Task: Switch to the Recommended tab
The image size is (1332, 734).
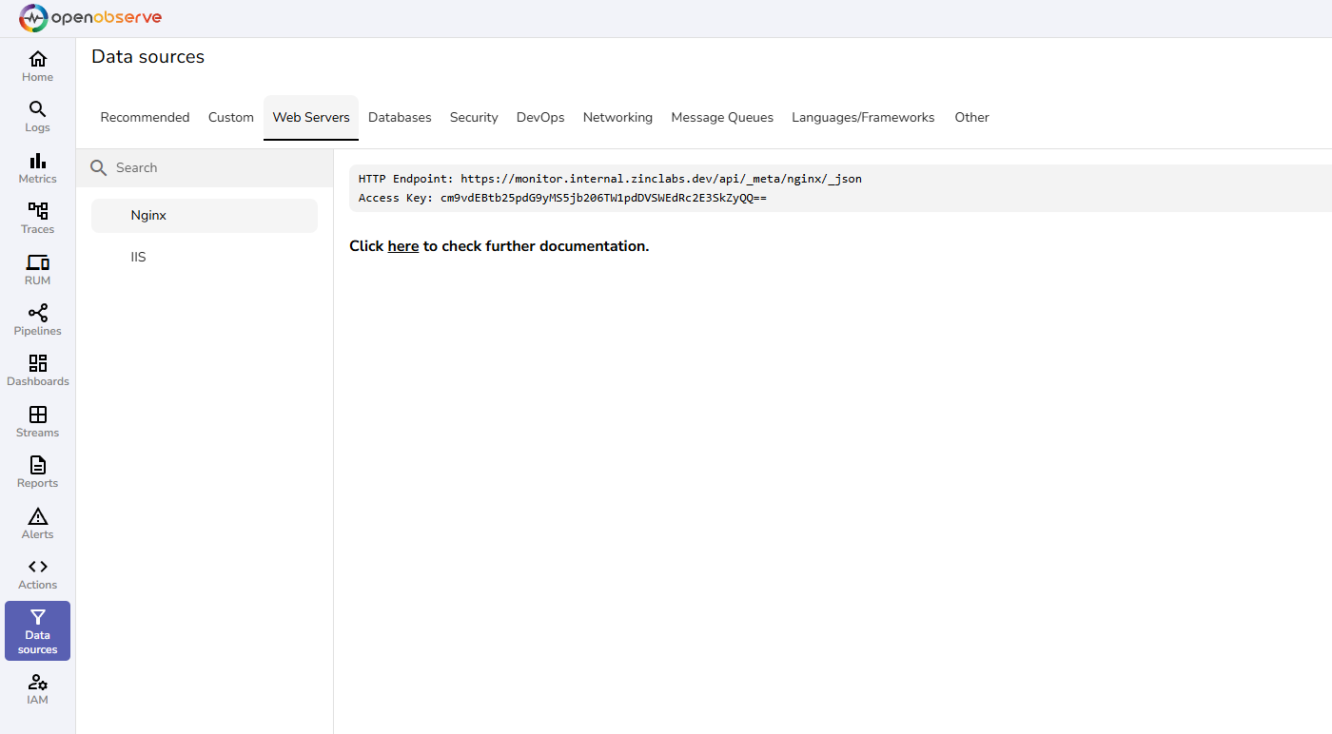Action: point(145,118)
